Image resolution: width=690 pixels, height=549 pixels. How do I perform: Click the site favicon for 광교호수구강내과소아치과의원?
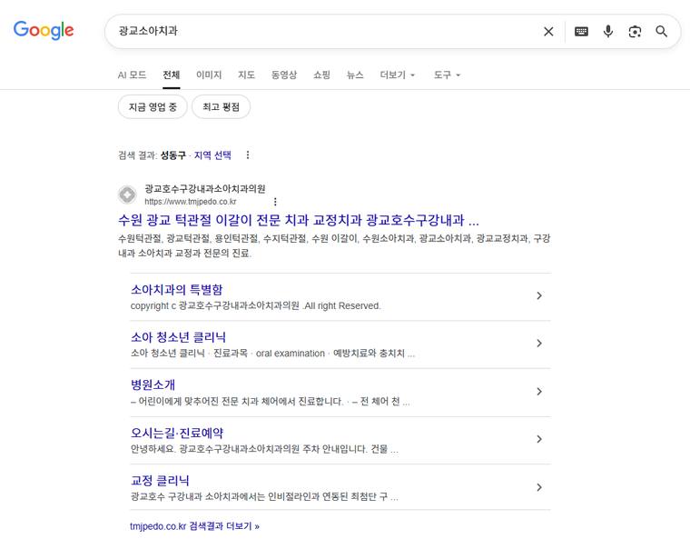(x=128, y=195)
